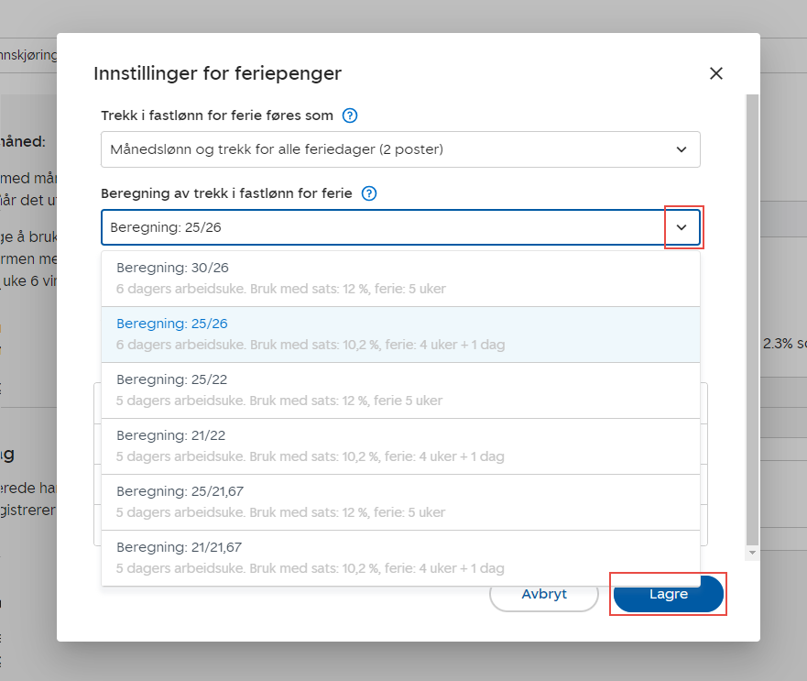Choose the 'Beregning: 25/21,67' option
Image resolution: width=807 pixels, height=681 pixels.
click(399, 502)
